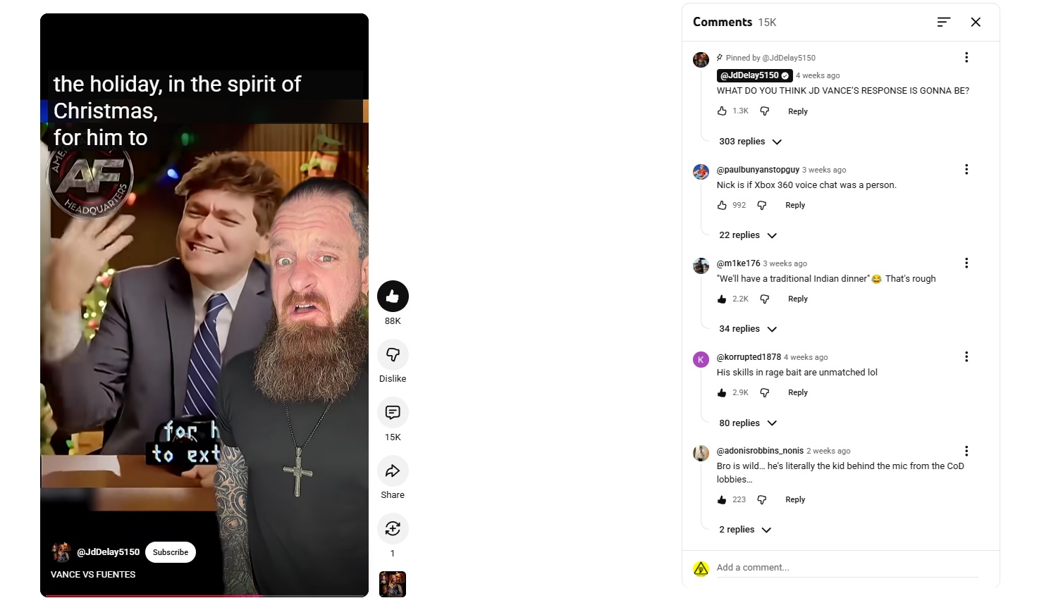Toggle the video like button showing 88K
Screen dimensions: 1039x598
pos(393,297)
